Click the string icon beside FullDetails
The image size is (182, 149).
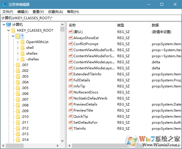tap(71, 80)
